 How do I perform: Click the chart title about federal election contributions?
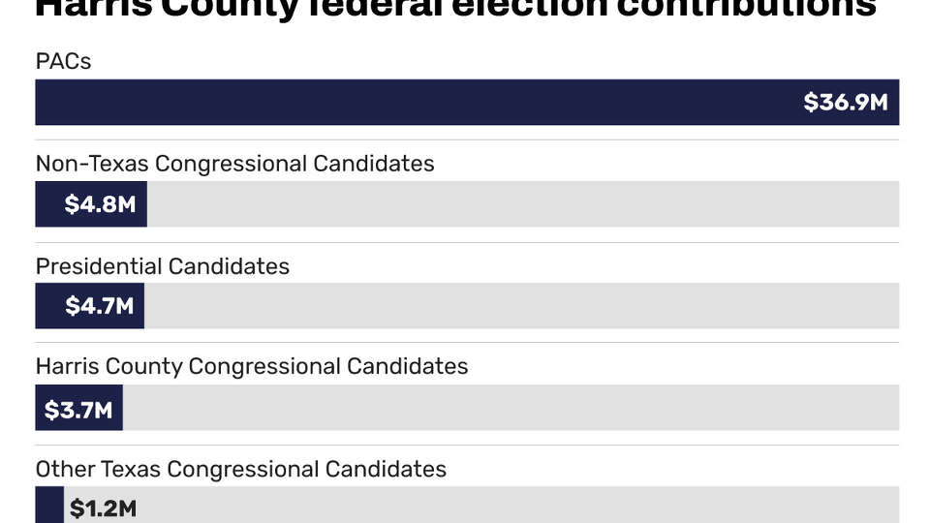[455, 8]
